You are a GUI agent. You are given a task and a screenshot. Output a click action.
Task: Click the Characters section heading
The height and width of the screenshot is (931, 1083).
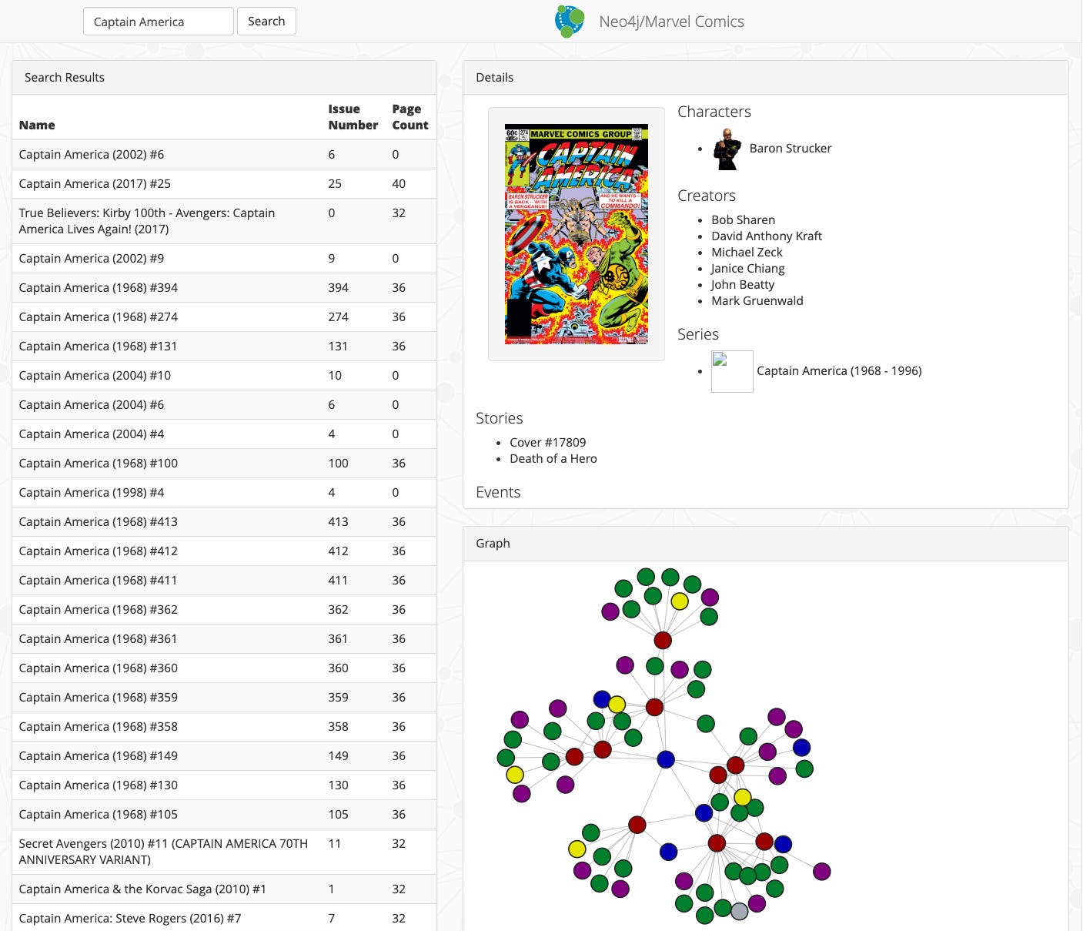[x=714, y=112]
